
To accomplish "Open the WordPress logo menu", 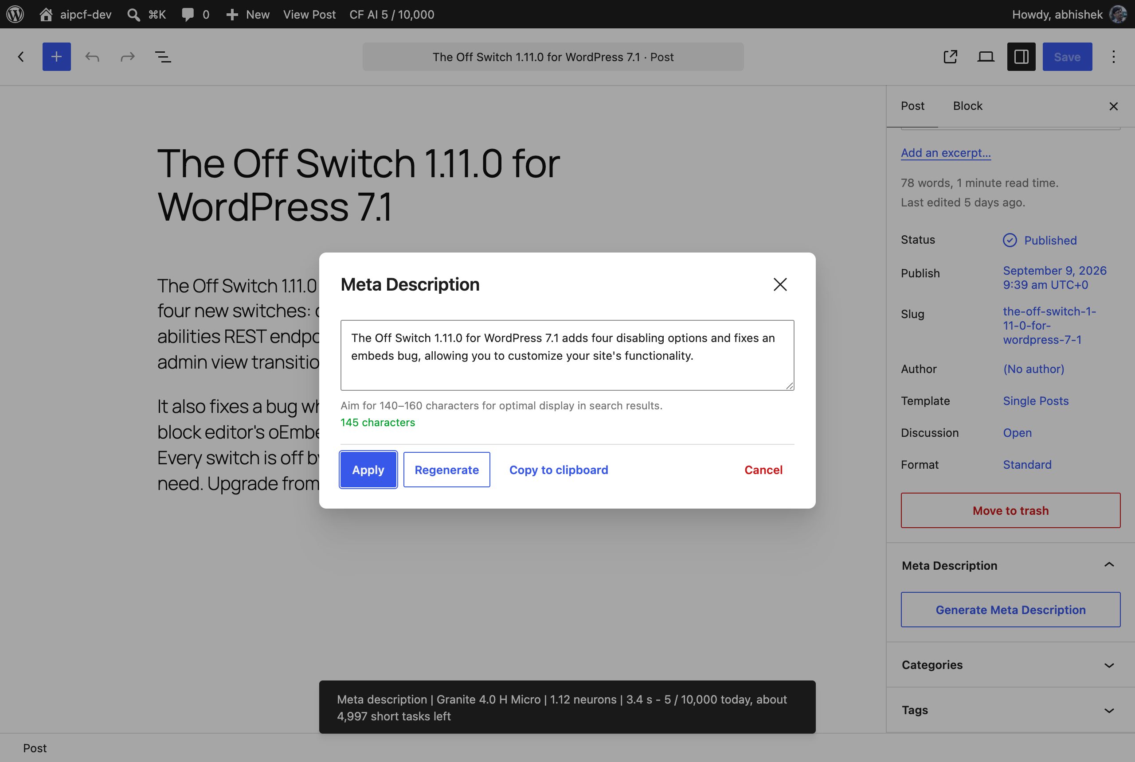I will tap(15, 14).
